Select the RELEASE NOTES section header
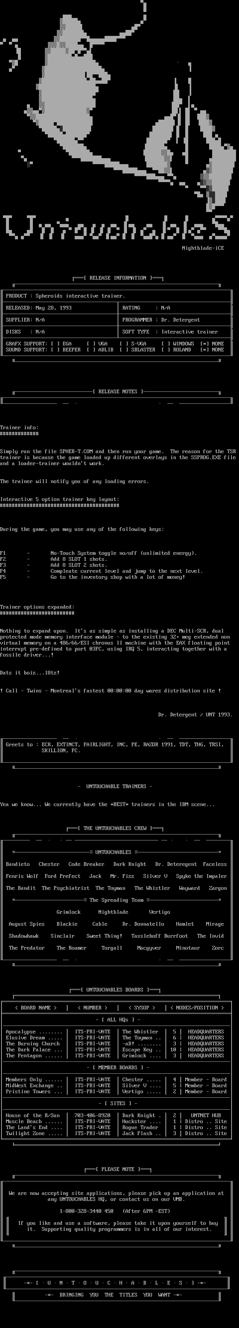239x1328 pixels. tap(118, 391)
